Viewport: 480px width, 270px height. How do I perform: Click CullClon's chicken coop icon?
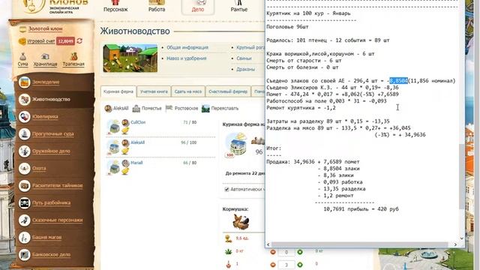113,127
